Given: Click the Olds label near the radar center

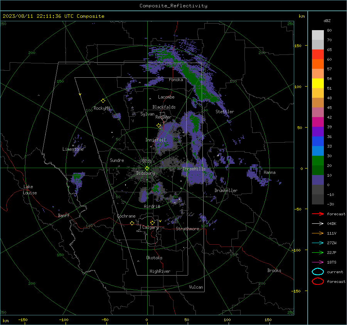Looking at the screenshot, I should click(x=147, y=161).
